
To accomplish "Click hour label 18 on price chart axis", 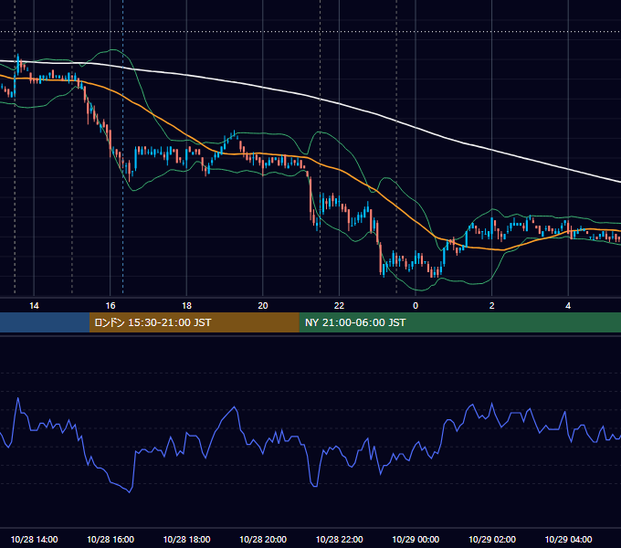I will click(186, 306).
